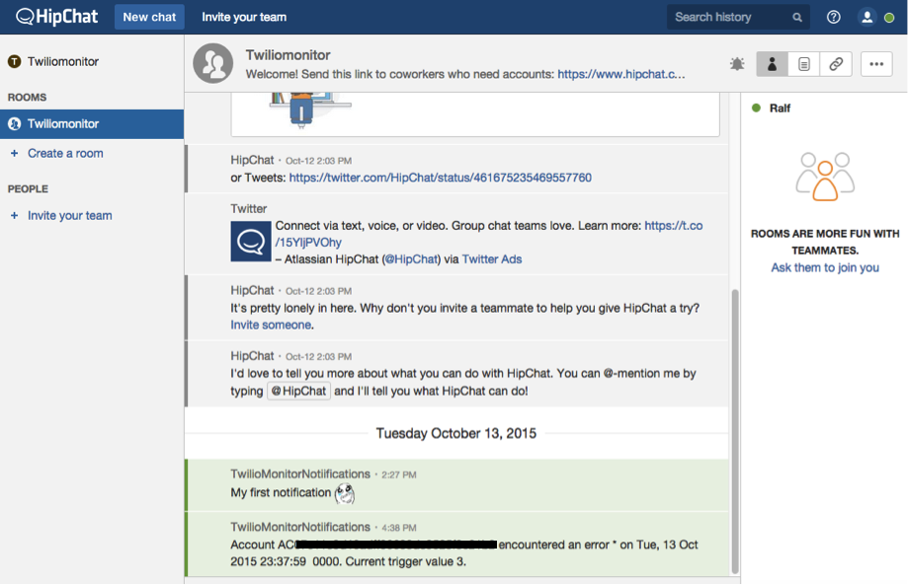Show the room links panel
The height and width of the screenshot is (585, 908).
coord(836,63)
